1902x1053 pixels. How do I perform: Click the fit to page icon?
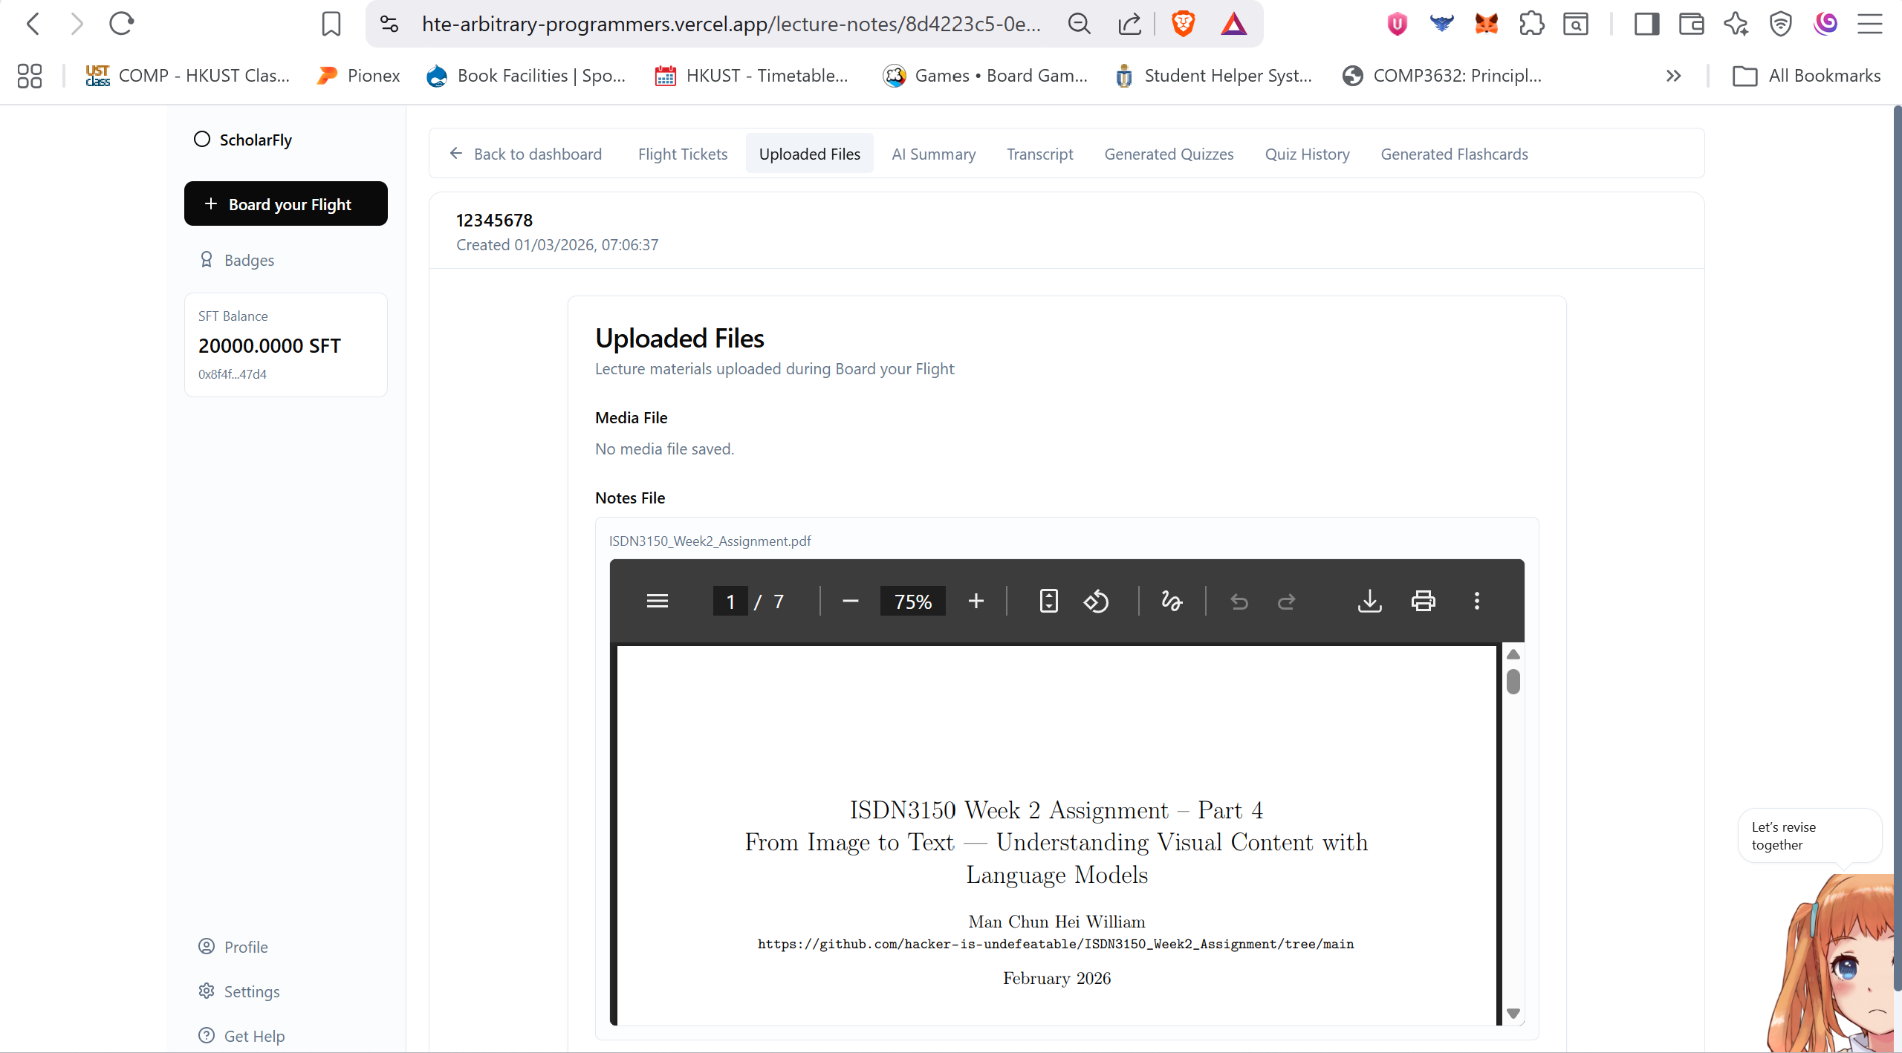point(1048,601)
